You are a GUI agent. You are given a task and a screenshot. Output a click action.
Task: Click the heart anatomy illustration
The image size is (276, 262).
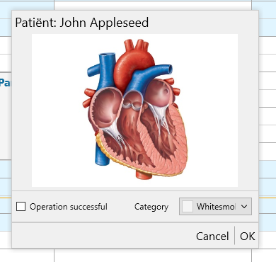(134, 110)
